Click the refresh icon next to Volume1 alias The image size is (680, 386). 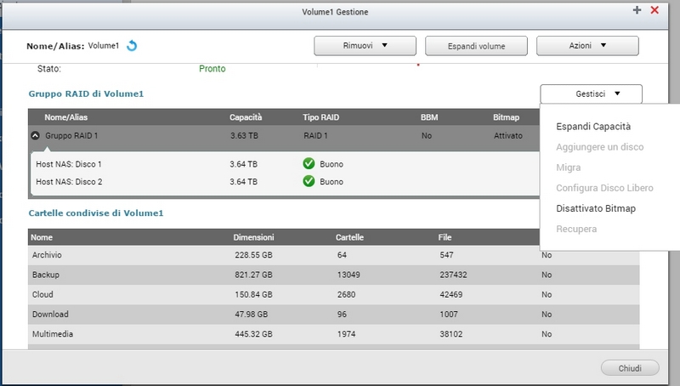132,46
